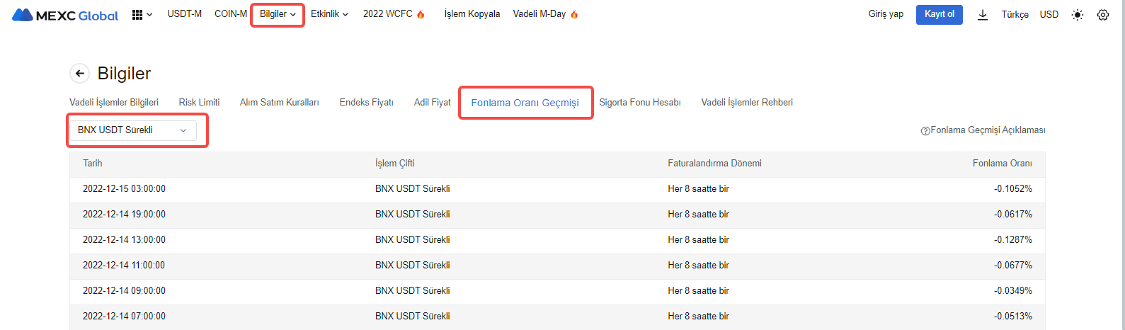Click the back arrow beside Bilgiler

click(79, 73)
